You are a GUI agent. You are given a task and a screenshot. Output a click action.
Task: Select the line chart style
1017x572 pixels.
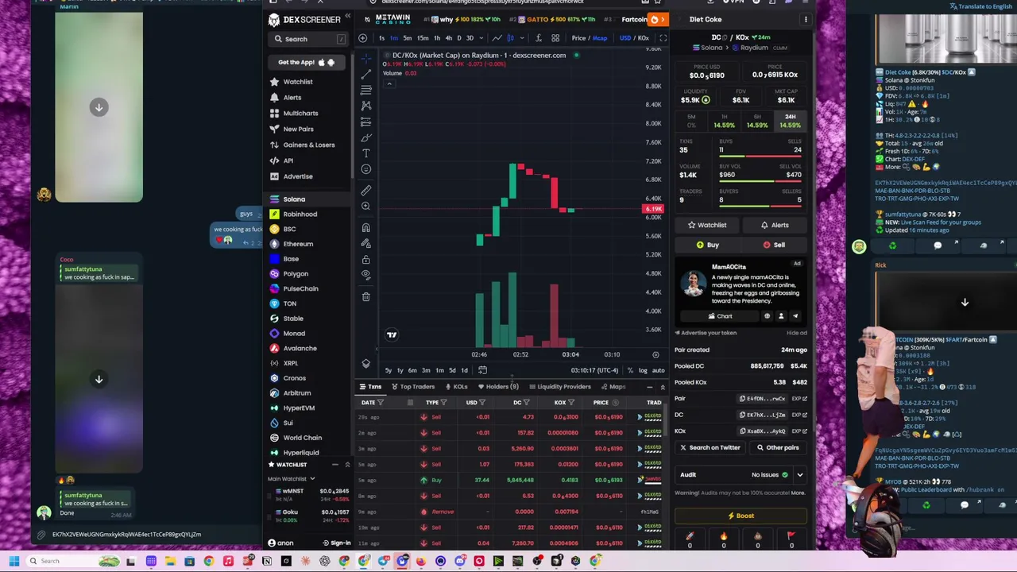497,38
